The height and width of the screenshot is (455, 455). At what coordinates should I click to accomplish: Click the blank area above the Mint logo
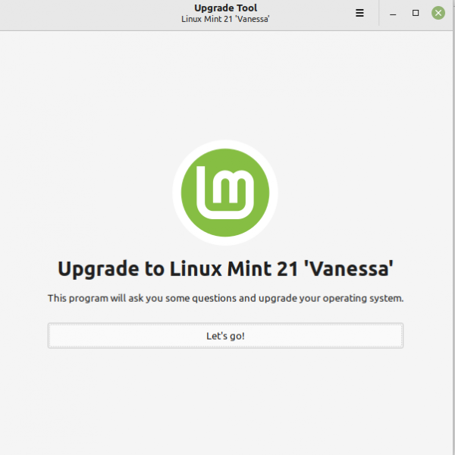225,84
